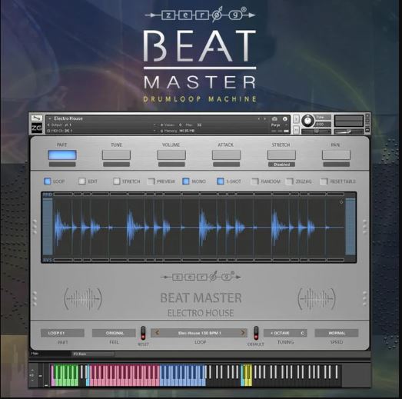Click the keyboard octave shift down arrow

(x=32, y=380)
